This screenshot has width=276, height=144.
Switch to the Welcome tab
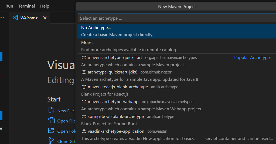pyautogui.click(x=29, y=18)
